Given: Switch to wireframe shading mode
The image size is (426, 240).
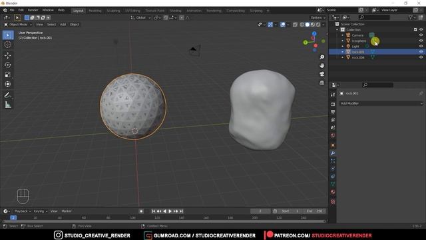Looking at the screenshot, I should pyautogui.click(x=302, y=25).
